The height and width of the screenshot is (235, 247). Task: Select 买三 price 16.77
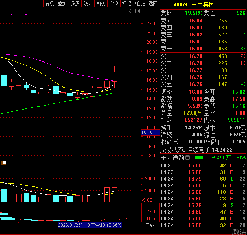(x=196, y=70)
